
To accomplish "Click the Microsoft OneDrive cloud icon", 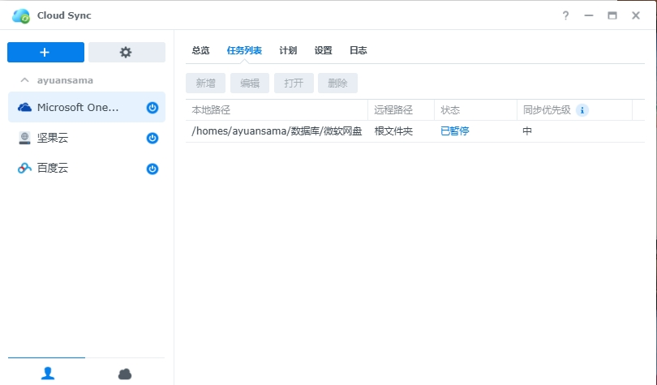I will pyautogui.click(x=24, y=108).
